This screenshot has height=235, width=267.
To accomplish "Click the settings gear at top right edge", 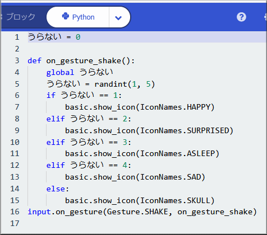I will pos(265,17).
